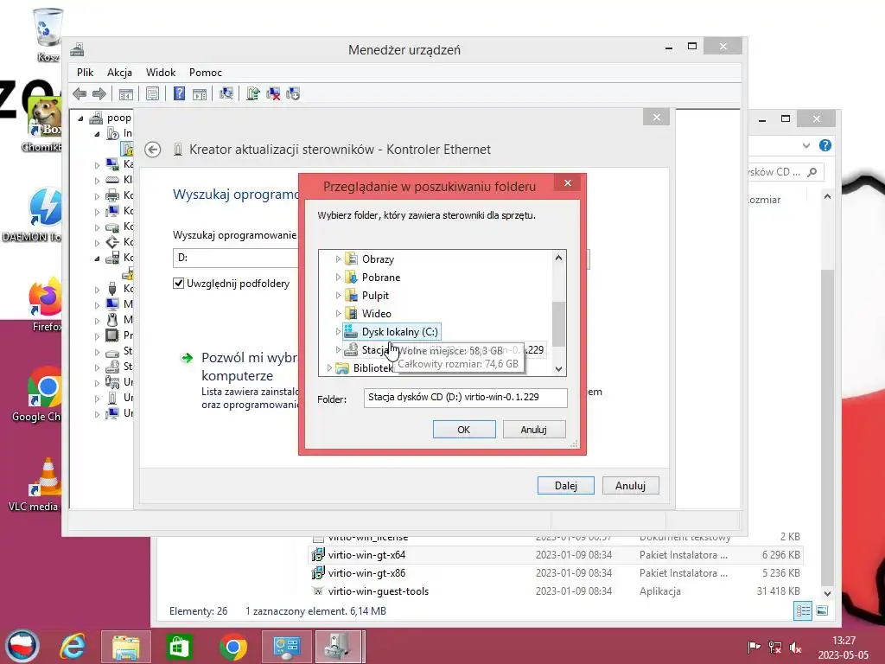
Task: Click the network icon in system tray
Action: coord(775,647)
